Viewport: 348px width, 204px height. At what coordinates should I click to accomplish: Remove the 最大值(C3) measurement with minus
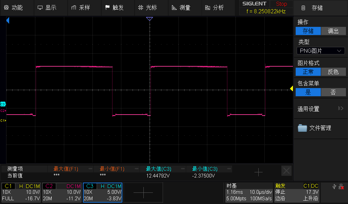click(x=183, y=169)
